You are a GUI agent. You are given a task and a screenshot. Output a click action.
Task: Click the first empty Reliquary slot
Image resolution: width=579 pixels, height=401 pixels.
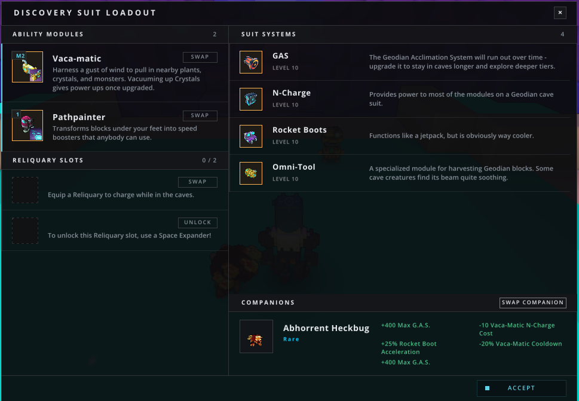(25, 190)
